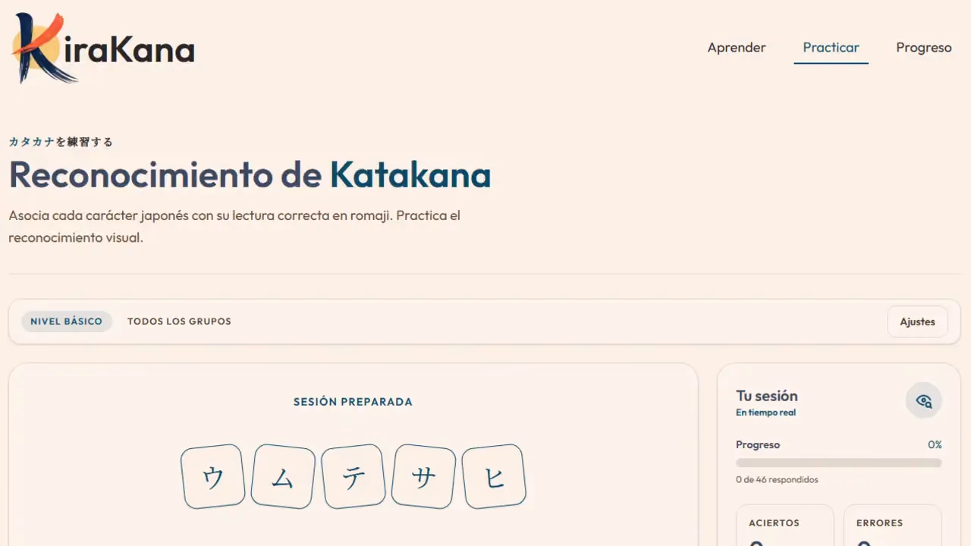The height and width of the screenshot is (546, 971).
Task: Click the Todos los grupos label
Action: [179, 322]
